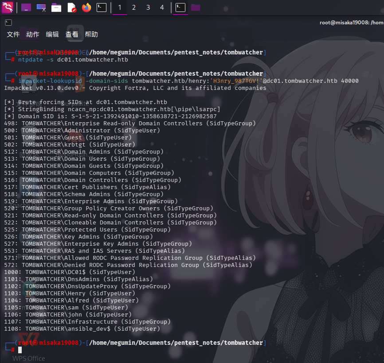This screenshot has height=363, width=384.
Task: Select the purple folder taskbar window
Action: [196, 8]
